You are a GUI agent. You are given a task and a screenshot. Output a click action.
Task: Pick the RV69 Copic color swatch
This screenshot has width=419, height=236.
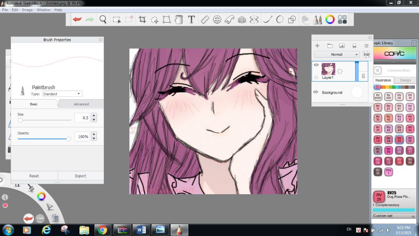pos(410,161)
